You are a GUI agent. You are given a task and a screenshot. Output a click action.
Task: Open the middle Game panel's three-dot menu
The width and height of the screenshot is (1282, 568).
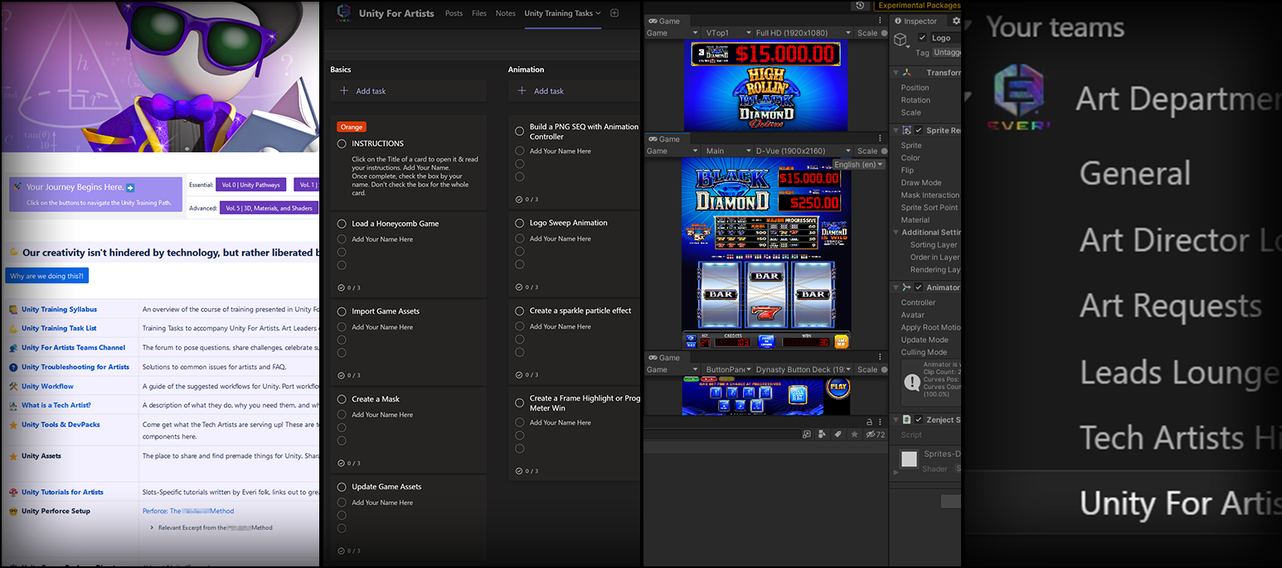coord(880,139)
